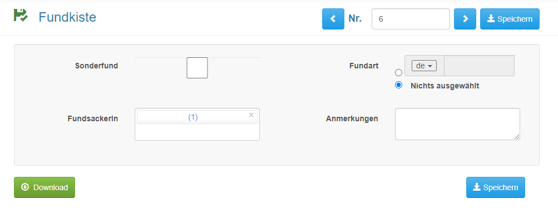Toggle the Sonderfund checkbox
Image resolution: width=558 pixels, height=218 pixels.
(x=197, y=68)
